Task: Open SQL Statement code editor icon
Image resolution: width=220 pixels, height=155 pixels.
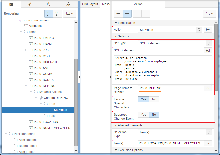Action: click(208, 50)
